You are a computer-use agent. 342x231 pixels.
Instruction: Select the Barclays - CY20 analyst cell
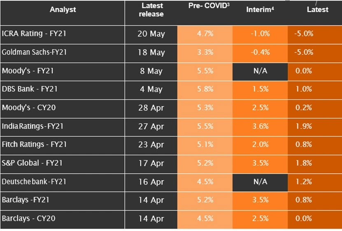pyautogui.click(x=28, y=218)
